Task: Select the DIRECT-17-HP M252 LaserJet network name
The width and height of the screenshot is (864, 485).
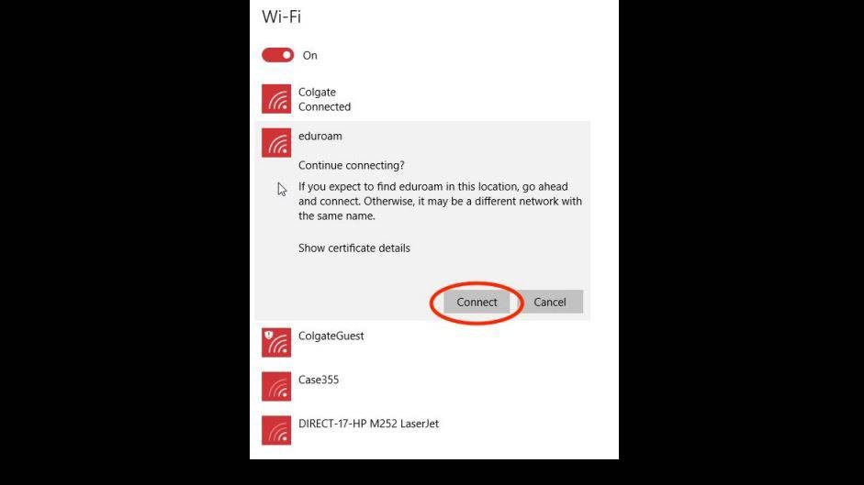Action: (x=368, y=424)
